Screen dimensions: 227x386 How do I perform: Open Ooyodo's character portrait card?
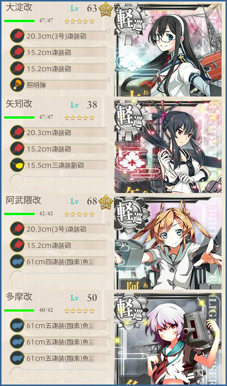point(168,49)
